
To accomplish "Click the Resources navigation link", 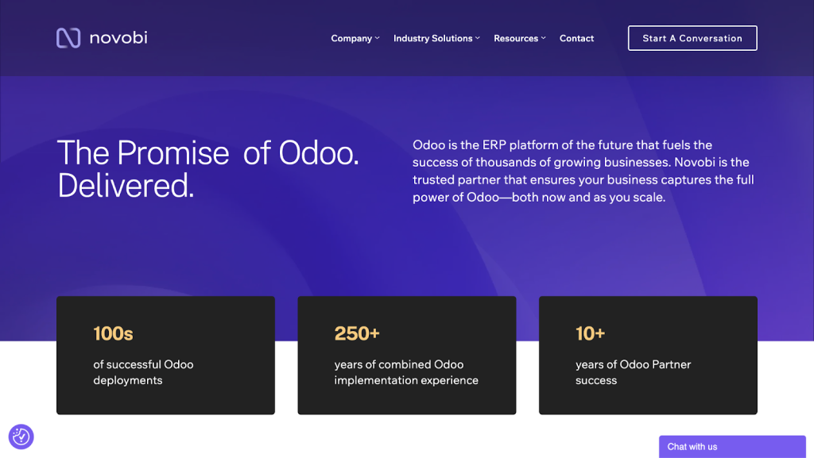I will (x=515, y=38).
